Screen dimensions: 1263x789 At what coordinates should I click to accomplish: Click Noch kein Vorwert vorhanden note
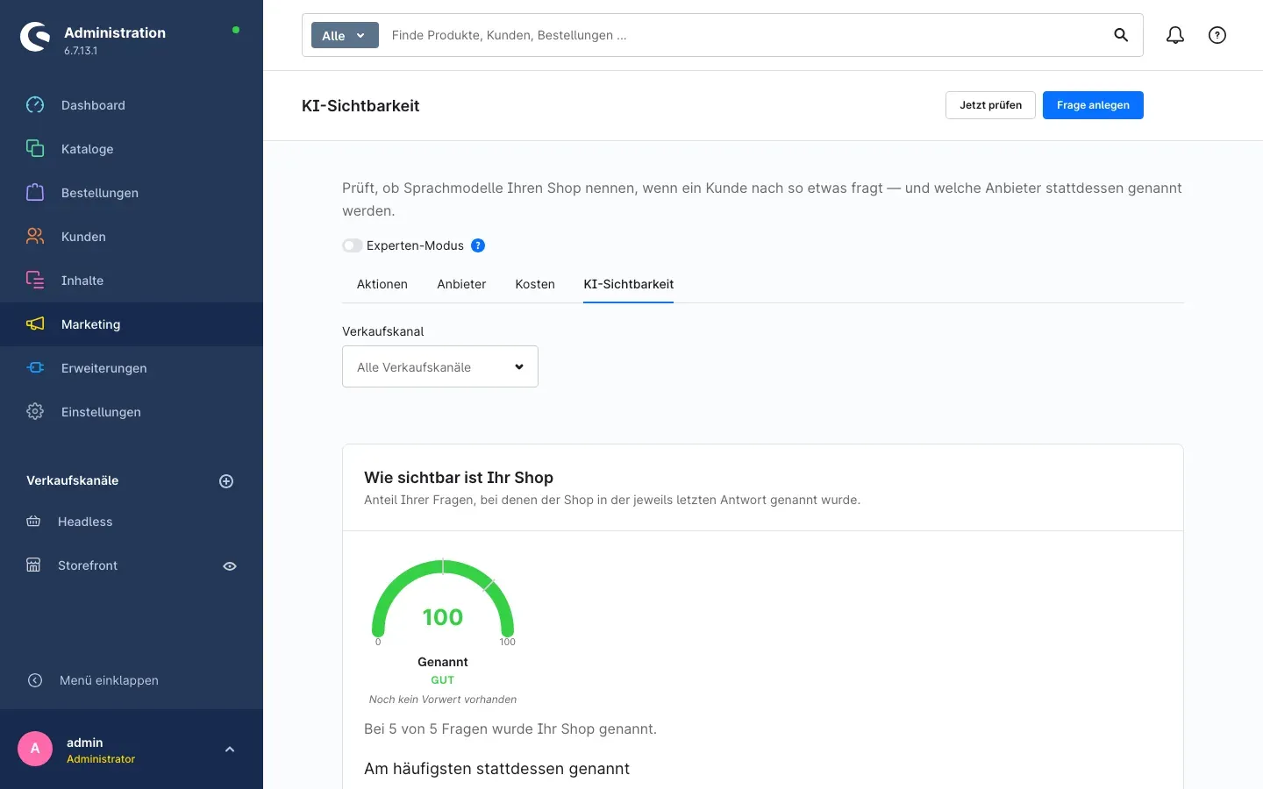click(443, 700)
